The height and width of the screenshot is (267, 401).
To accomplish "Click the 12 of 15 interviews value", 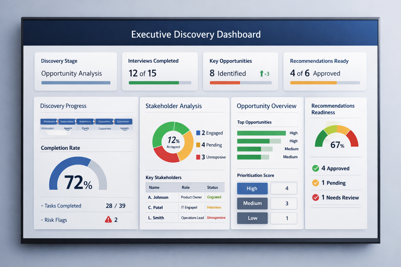I will pos(142,73).
